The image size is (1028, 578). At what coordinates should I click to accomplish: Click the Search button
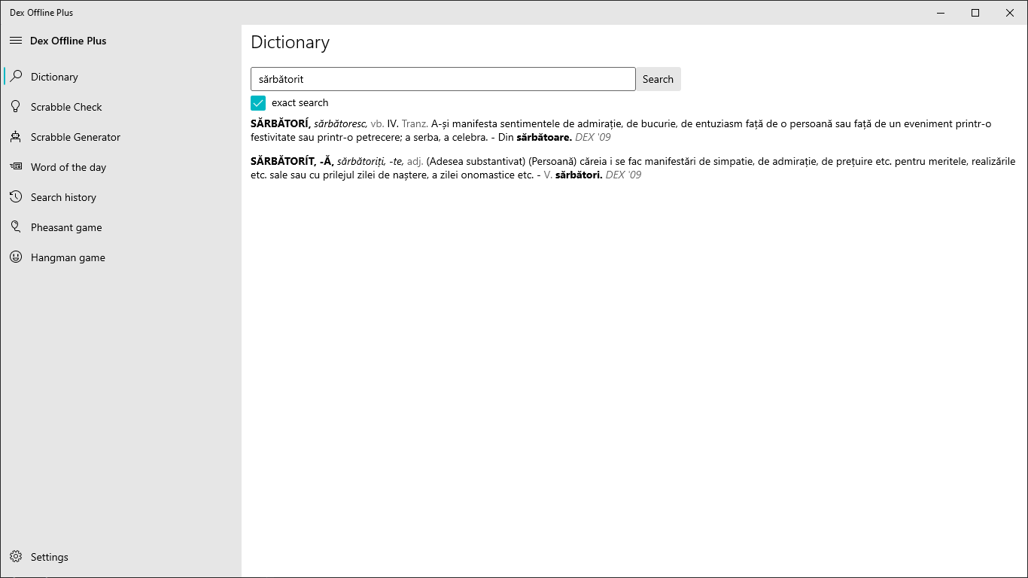click(658, 79)
